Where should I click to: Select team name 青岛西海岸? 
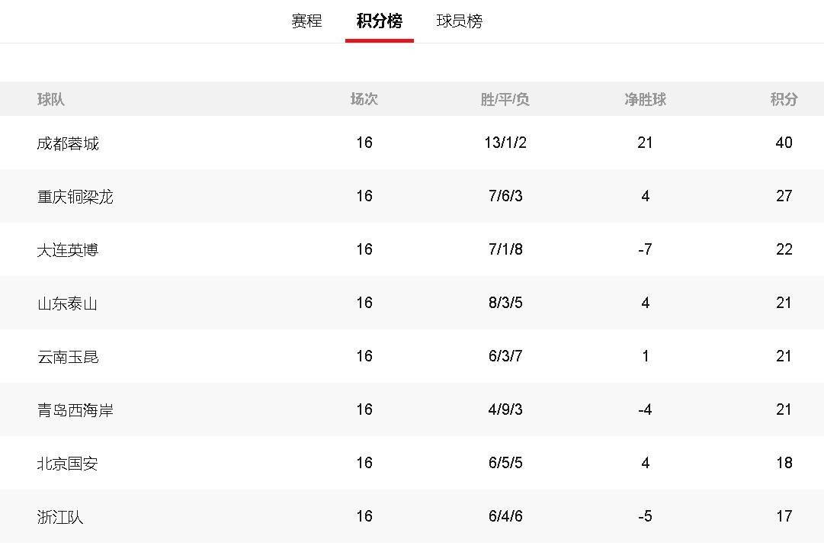click(75, 410)
